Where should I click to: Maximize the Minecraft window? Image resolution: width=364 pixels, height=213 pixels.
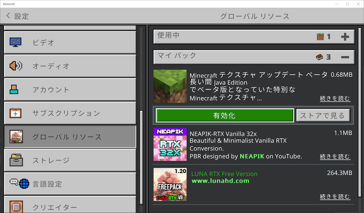[347, 4]
